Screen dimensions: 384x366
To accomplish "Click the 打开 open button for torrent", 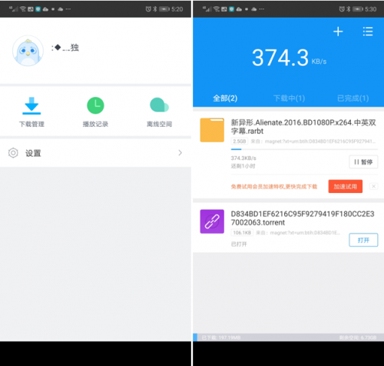I will pos(363,240).
